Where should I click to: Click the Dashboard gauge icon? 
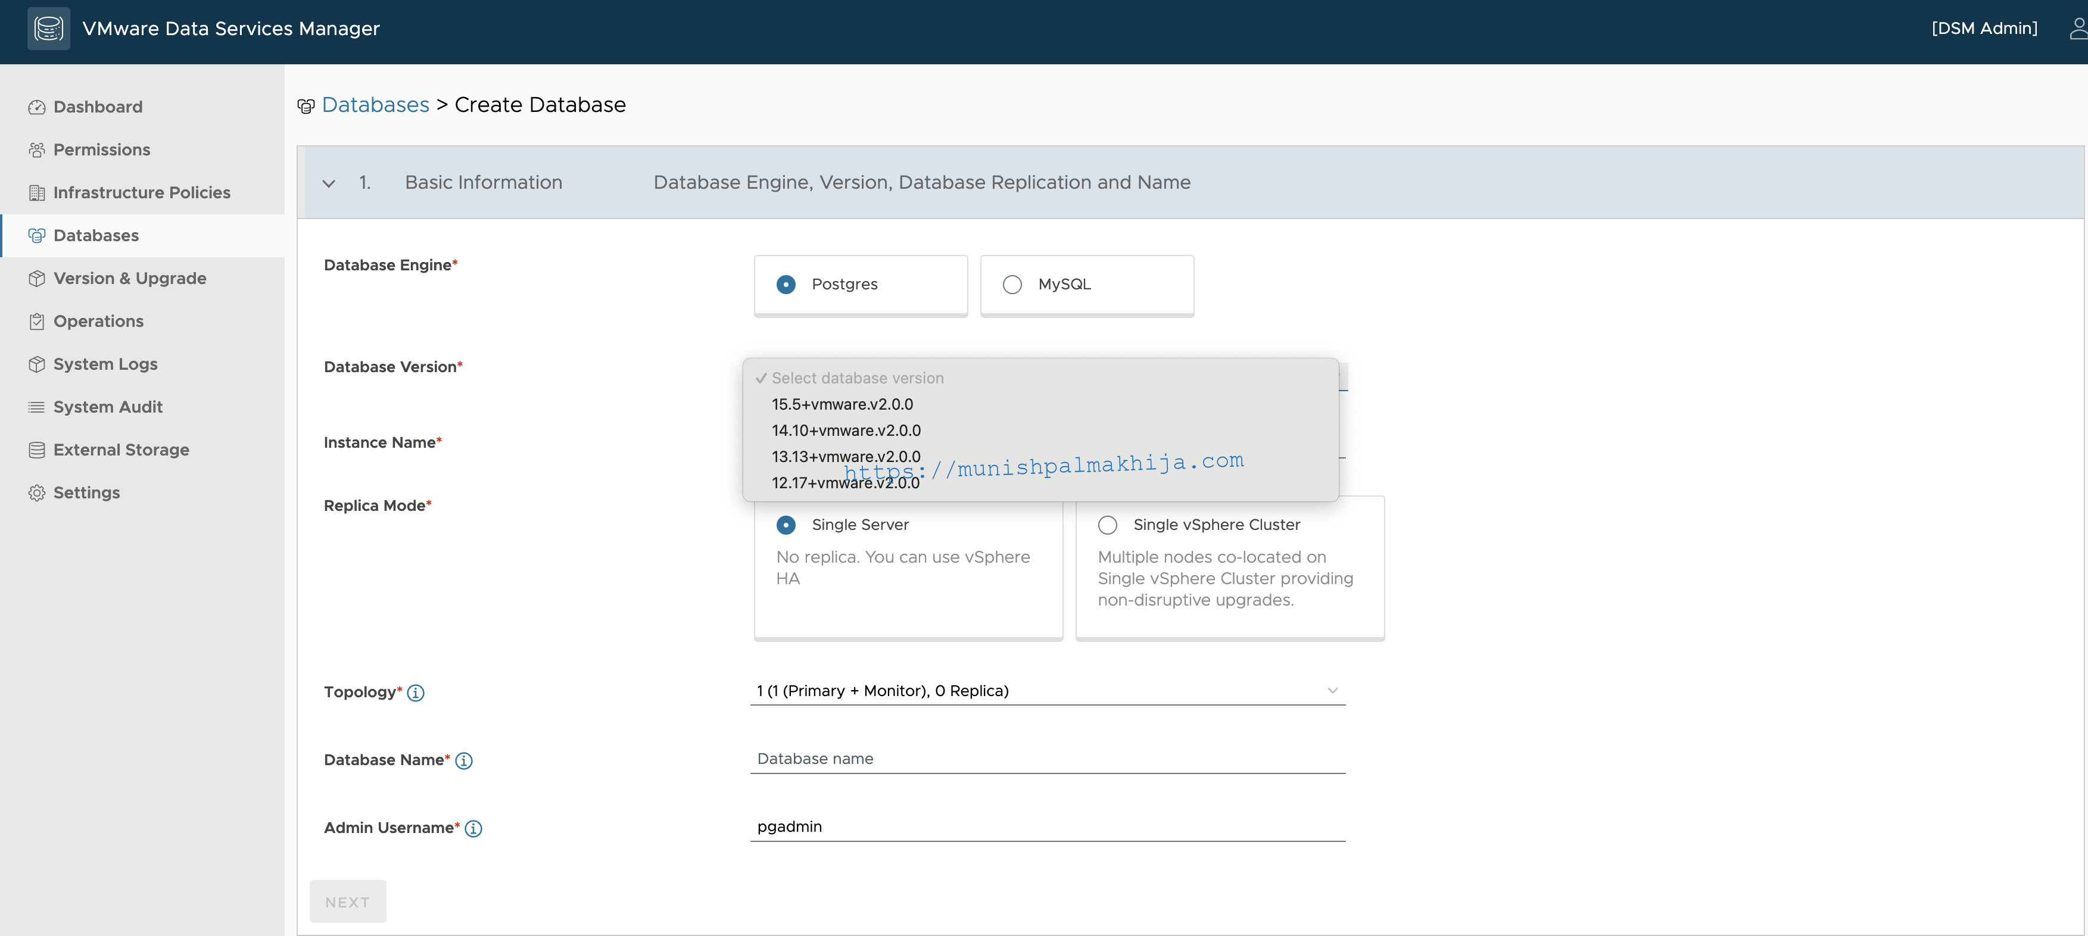coord(36,107)
